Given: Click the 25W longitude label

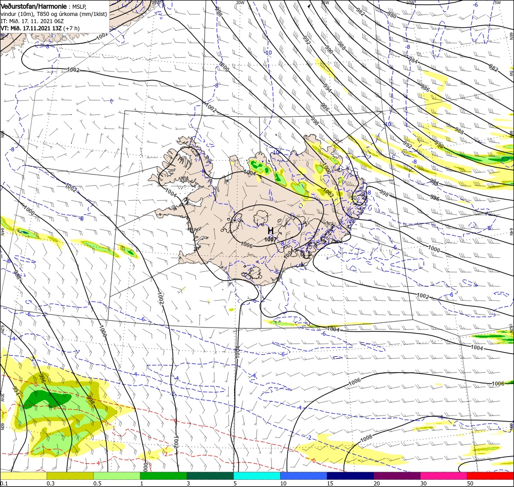Looking at the screenshot, I should pos(156,3).
